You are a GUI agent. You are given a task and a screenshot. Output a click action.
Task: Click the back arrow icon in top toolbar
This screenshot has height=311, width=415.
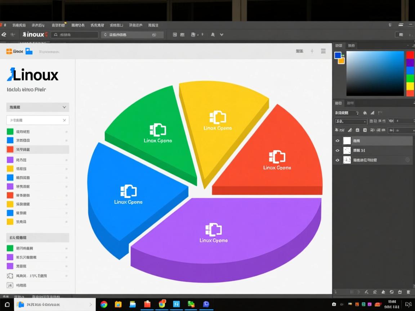point(4,35)
